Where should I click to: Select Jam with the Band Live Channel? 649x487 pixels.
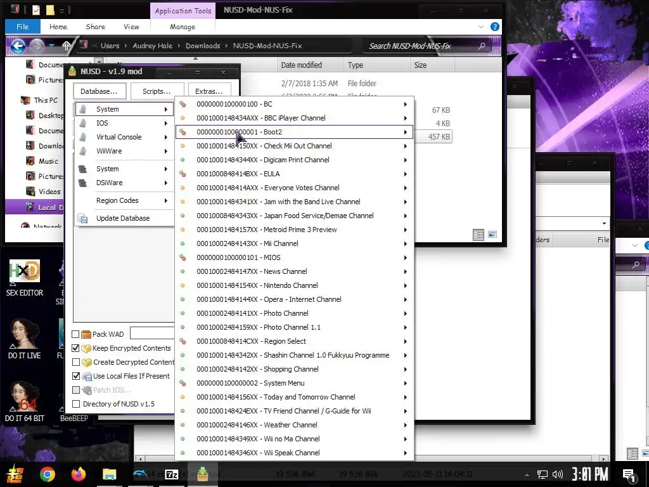coord(294,202)
